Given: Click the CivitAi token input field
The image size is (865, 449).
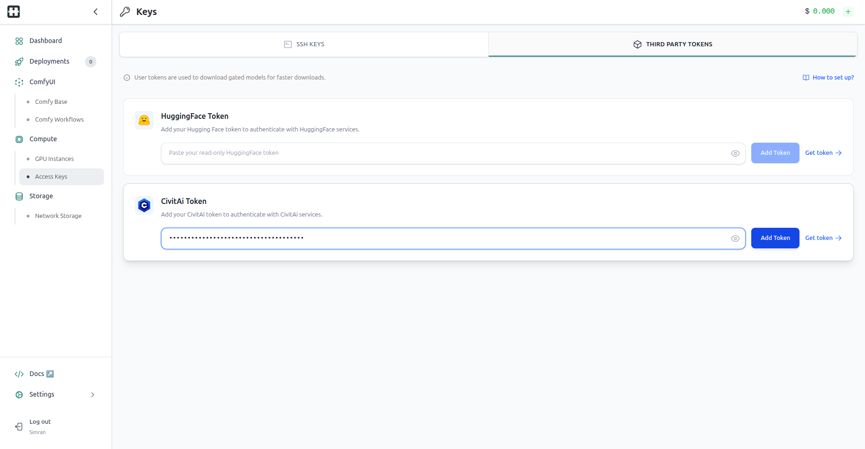Looking at the screenshot, I should tap(453, 239).
